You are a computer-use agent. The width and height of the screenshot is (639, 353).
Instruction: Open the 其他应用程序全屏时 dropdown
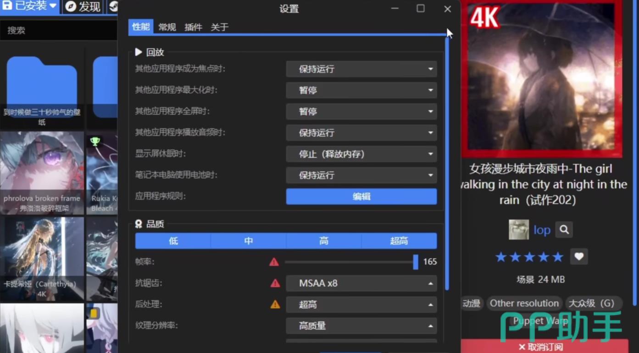click(x=361, y=111)
